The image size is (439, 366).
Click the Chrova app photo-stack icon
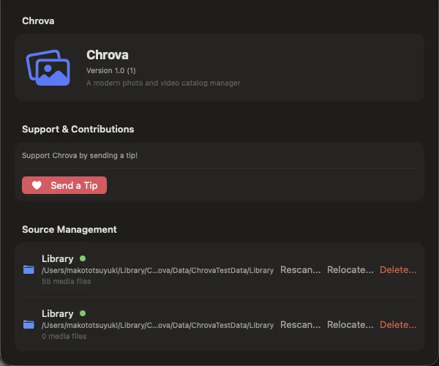pos(48,68)
